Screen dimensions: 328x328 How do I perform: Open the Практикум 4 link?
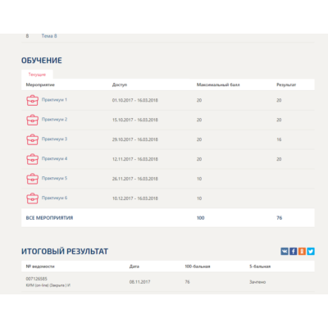[54, 159]
